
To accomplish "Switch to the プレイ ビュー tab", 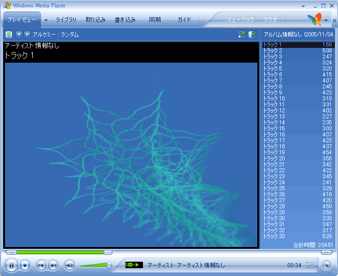I will click(22, 20).
